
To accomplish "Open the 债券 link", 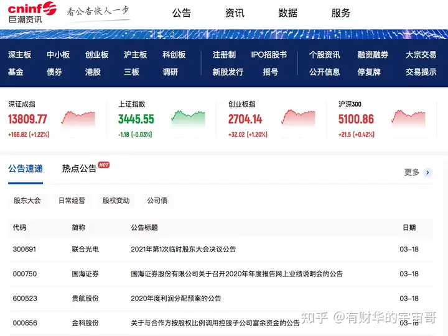I will click(x=54, y=72).
